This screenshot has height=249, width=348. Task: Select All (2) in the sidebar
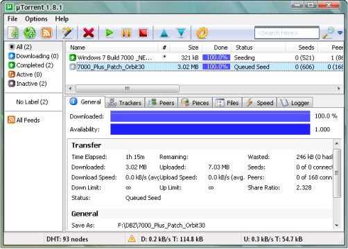tap(34, 47)
